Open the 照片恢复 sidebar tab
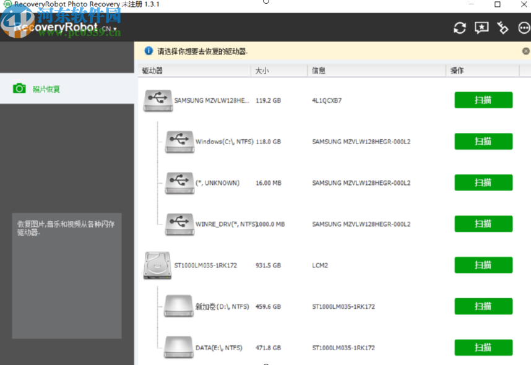The image size is (531, 365). (67, 88)
